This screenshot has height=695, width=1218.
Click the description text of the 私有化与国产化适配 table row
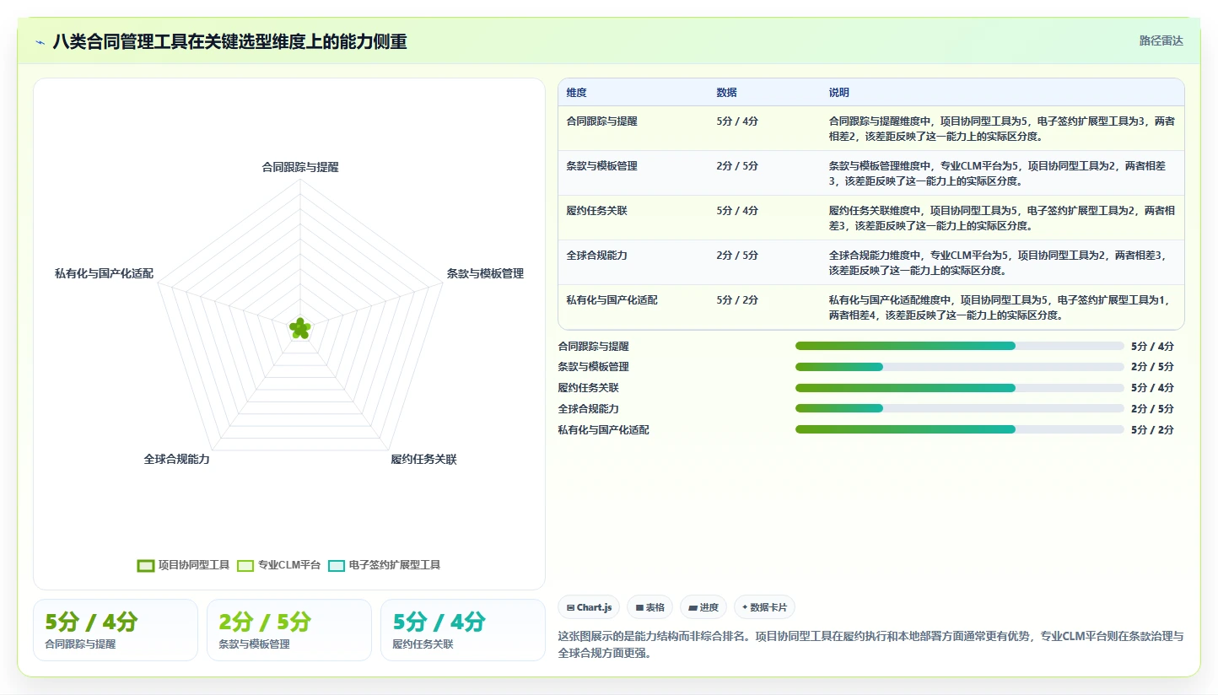pos(1002,307)
